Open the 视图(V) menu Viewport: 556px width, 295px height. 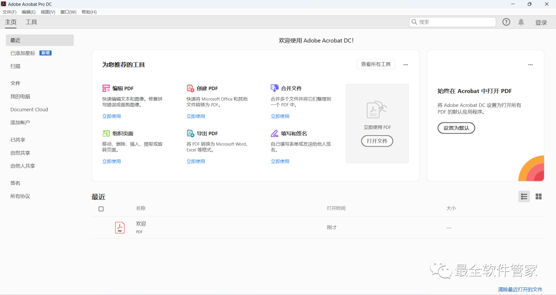tap(48, 12)
